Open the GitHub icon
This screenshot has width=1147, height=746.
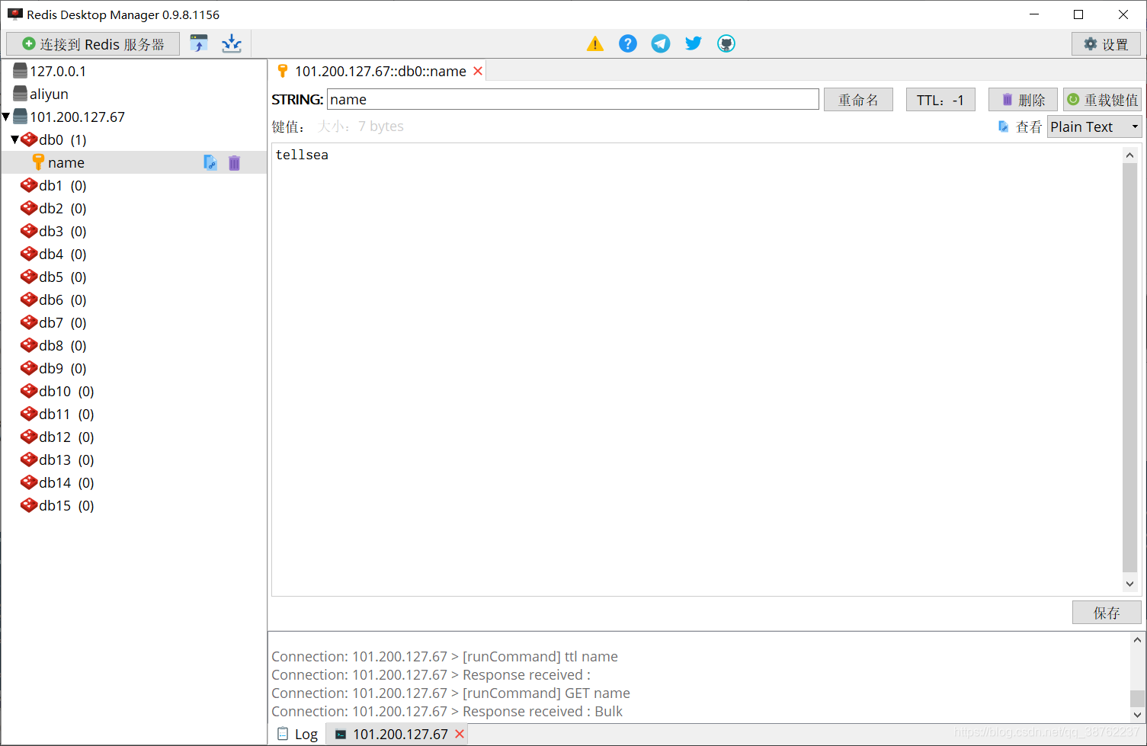pos(726,43)
